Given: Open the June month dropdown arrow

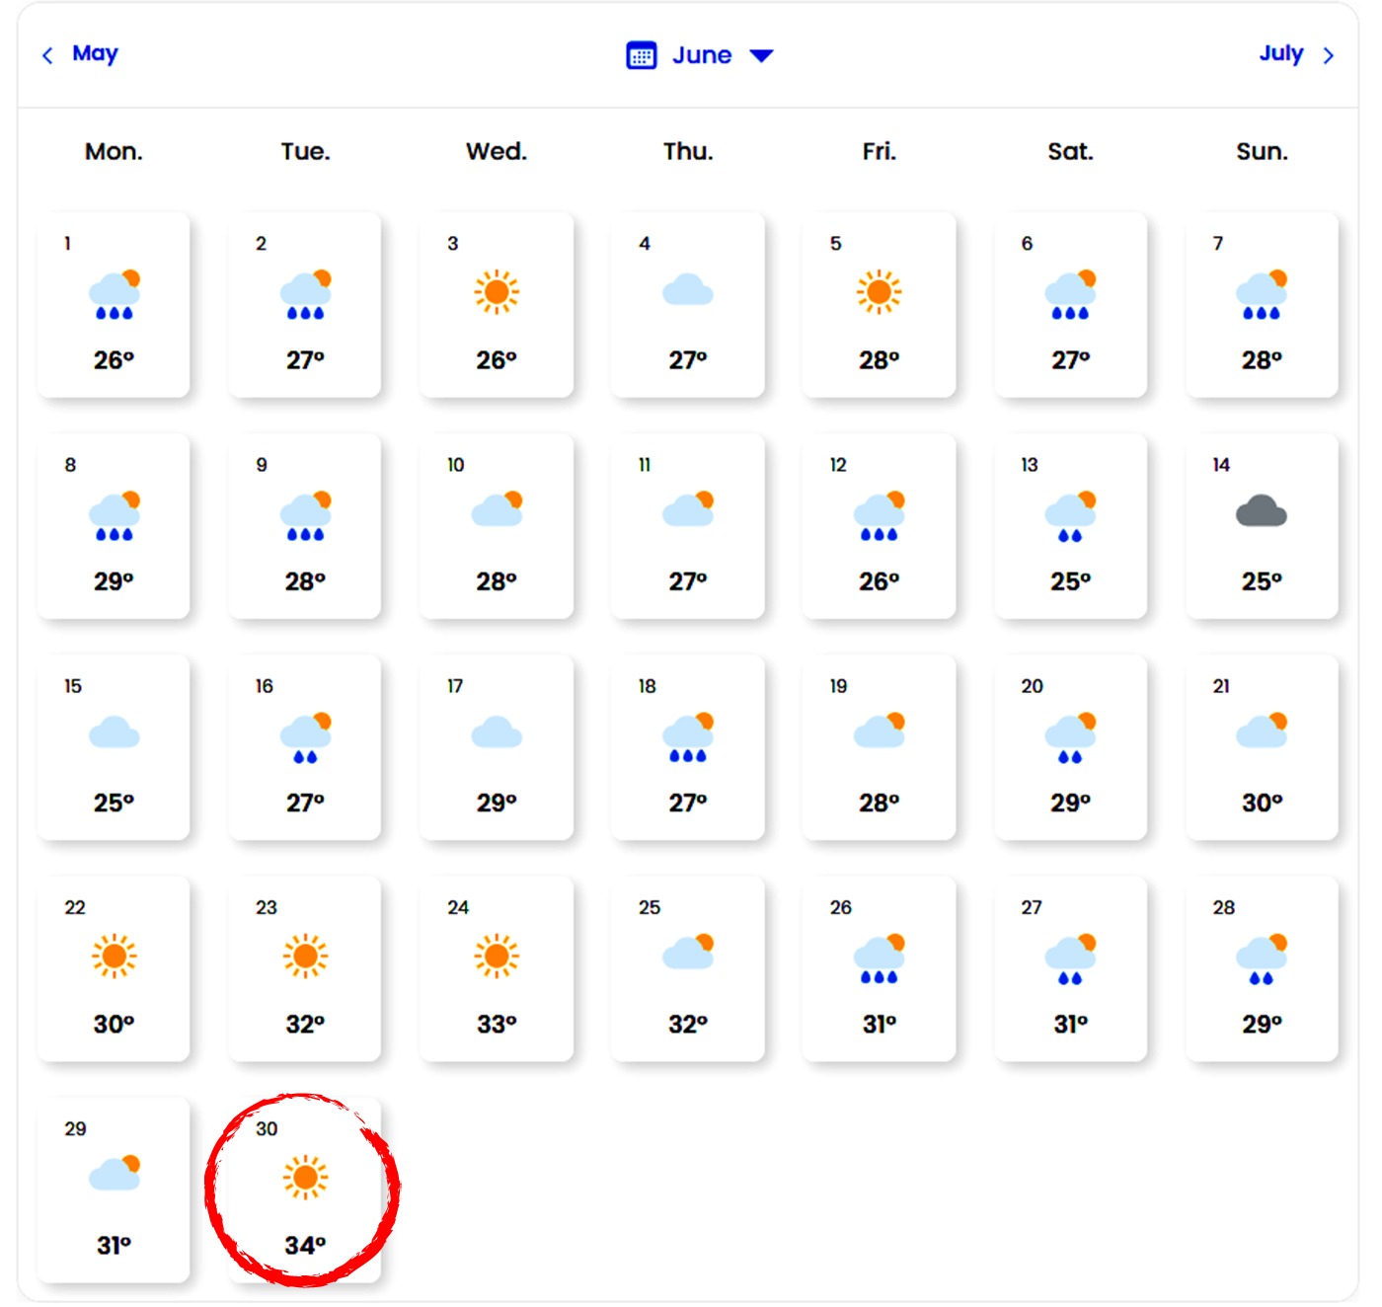Looking at the screenshot, I should [761, 55].
